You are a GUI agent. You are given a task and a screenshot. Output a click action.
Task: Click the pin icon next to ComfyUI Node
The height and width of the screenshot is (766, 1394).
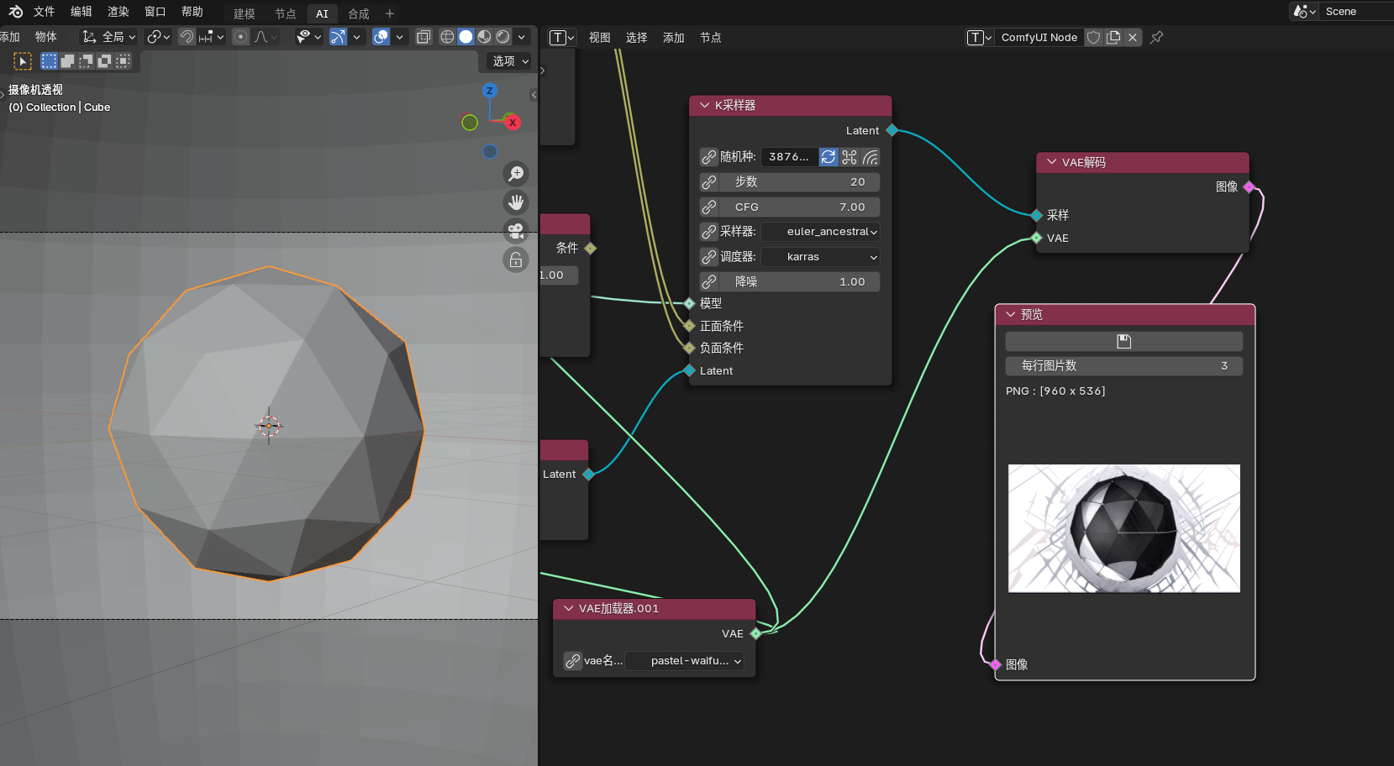(1156, 37)
